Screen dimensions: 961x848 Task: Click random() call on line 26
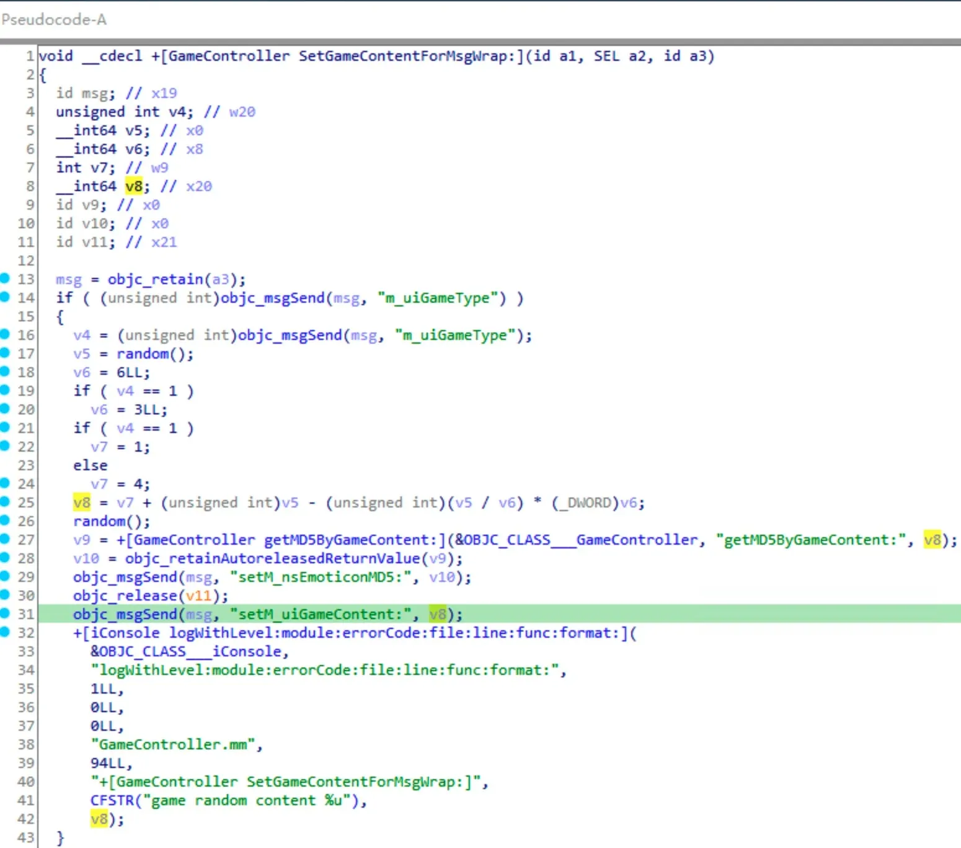[x=108, y=521]
